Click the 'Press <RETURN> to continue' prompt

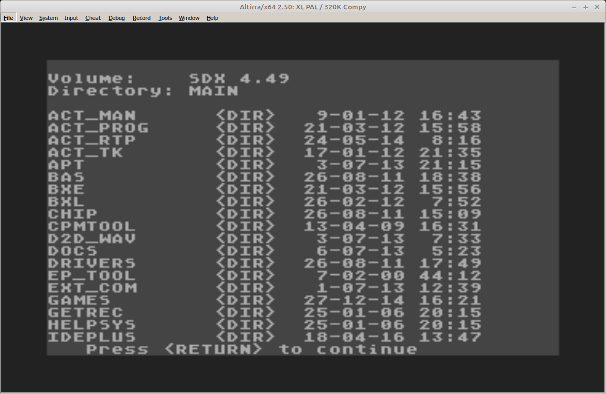(252, 349)
